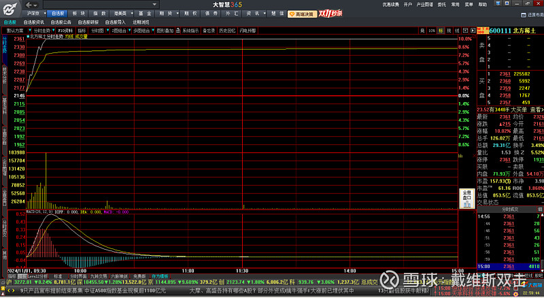Expand the 分时图 dropdown arrow
544x298 pixels.
[108, 31]
